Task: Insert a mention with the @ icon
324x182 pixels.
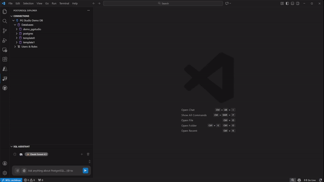Action: coord(24,170)
